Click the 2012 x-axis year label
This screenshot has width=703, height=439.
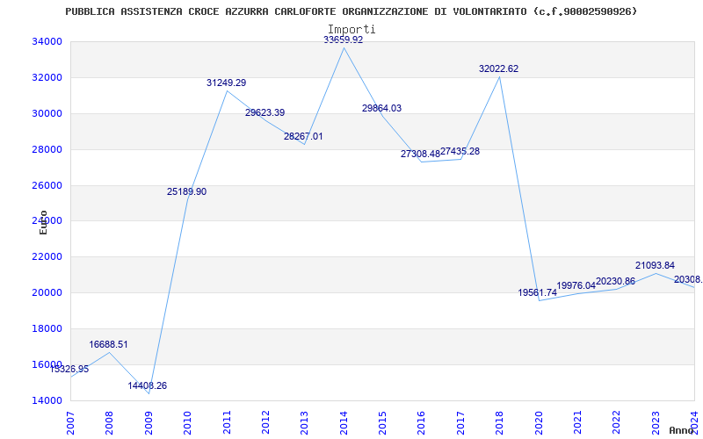265,423
